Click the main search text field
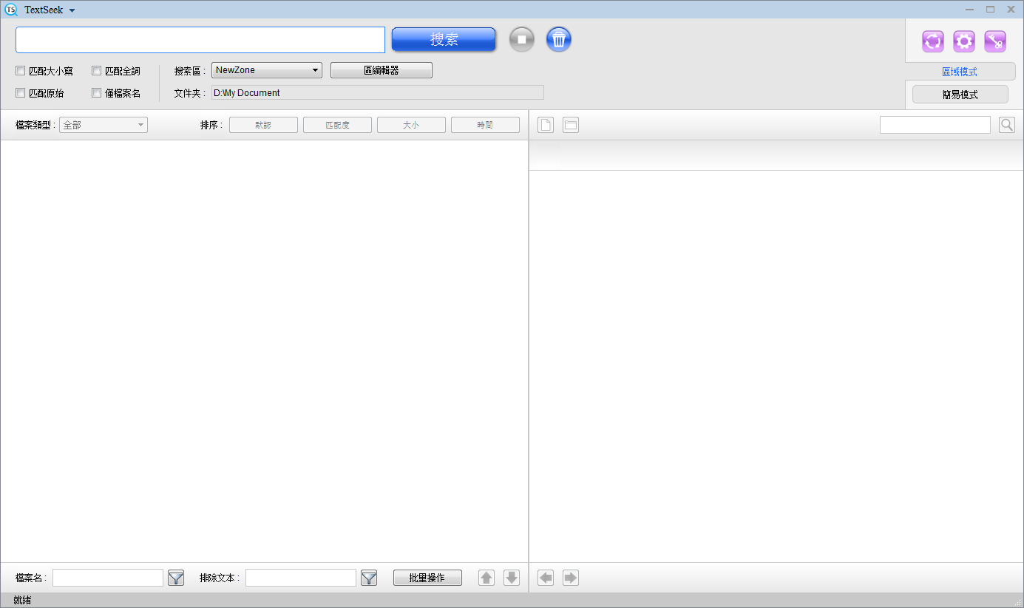1024x608 pixels. pyautogui.click(x=200, y=40)
